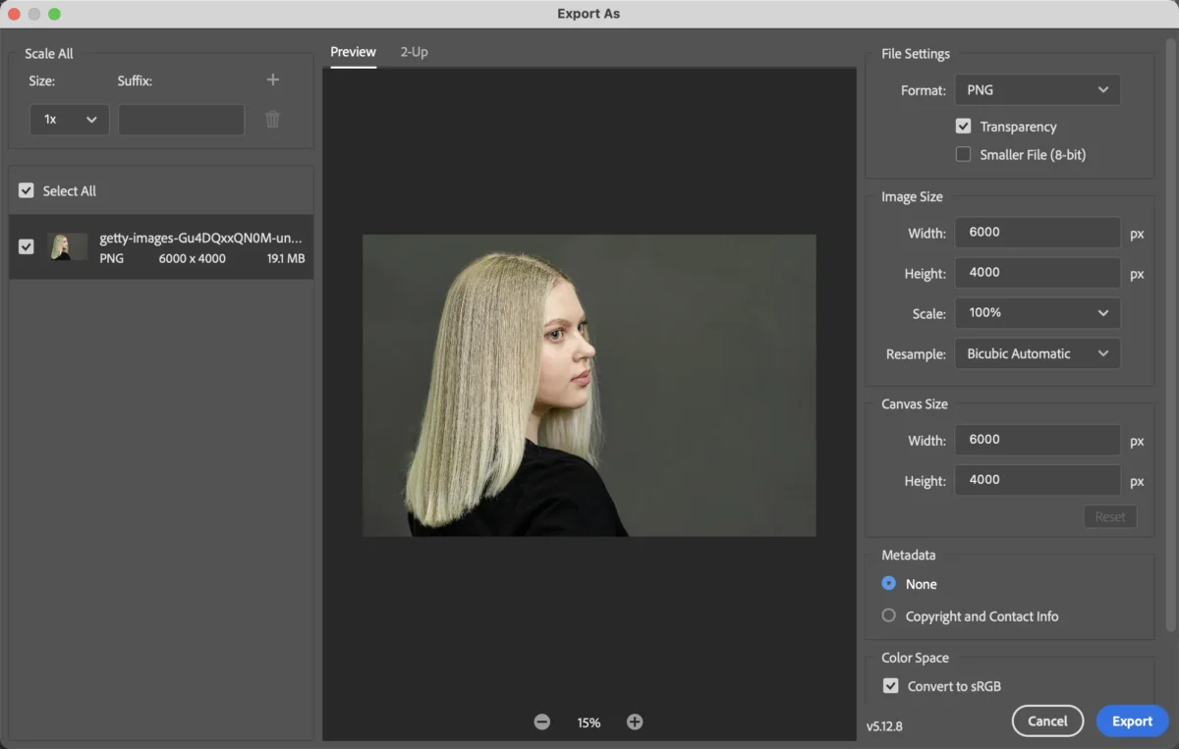
Task: Toggle the Transparency checkbox
Action: pos(964,126)
